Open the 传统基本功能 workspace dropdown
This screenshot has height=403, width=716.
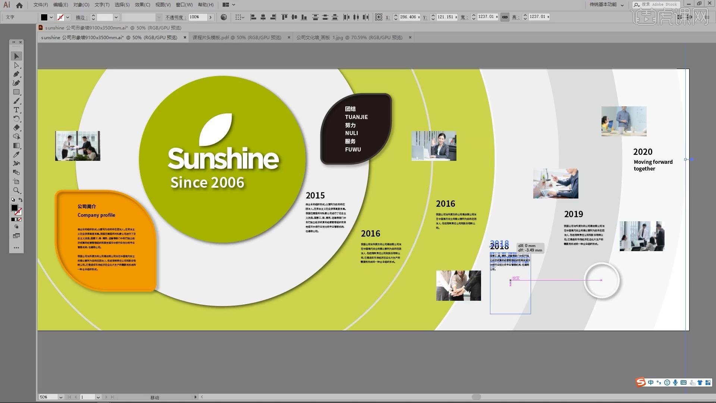(622, 5)
